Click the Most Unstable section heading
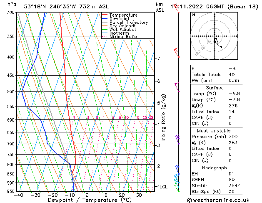 point(214,131)
